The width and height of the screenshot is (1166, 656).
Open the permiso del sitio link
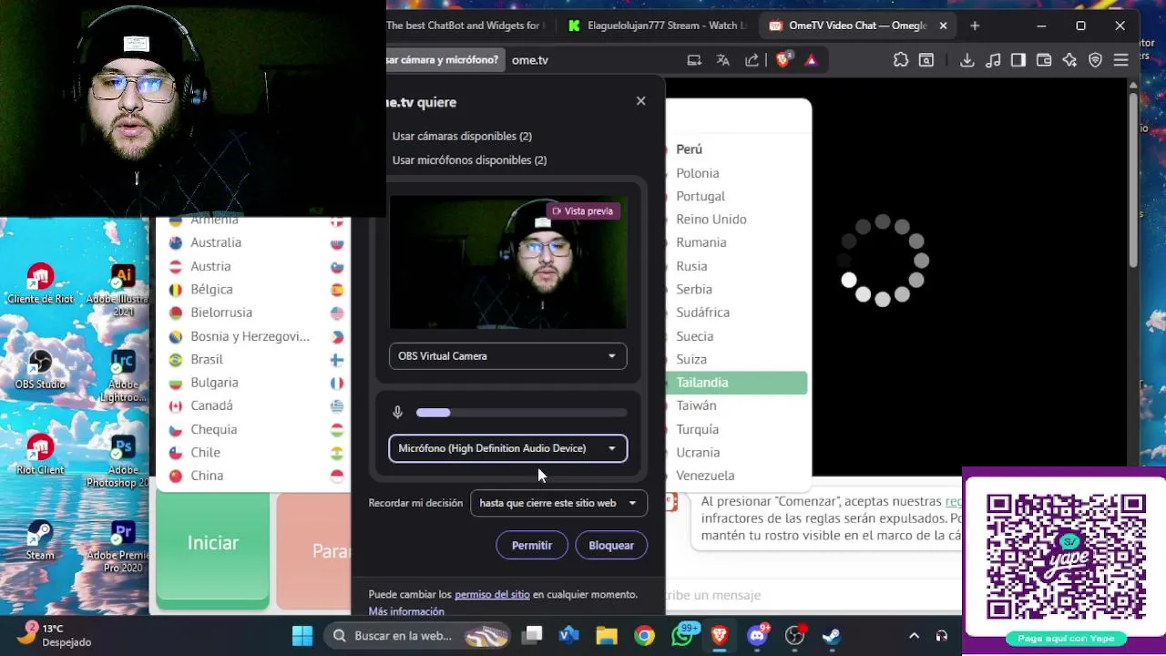[492, 594]
